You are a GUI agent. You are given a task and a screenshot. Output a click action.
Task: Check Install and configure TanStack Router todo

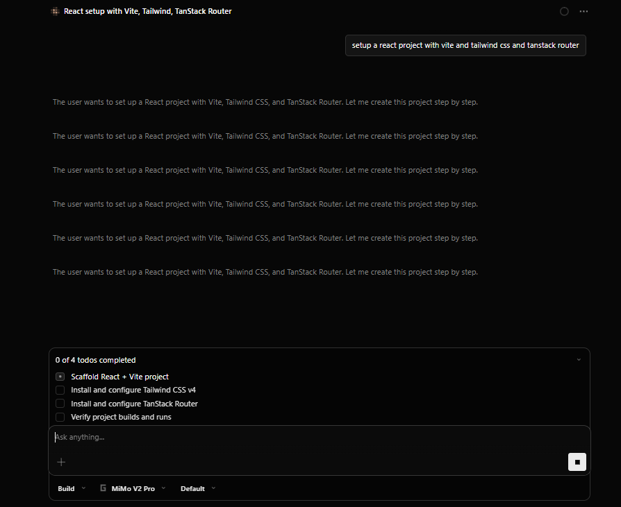coord(60,404)
